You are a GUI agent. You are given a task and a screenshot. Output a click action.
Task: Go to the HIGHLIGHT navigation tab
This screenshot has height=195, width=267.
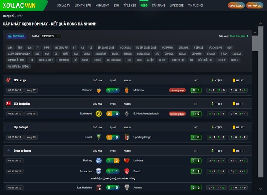coord(102,6)
